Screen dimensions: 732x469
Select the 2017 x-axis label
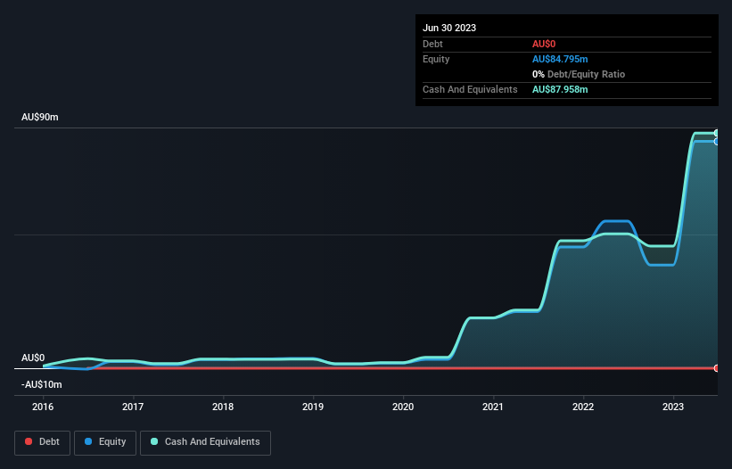[133, 407]
